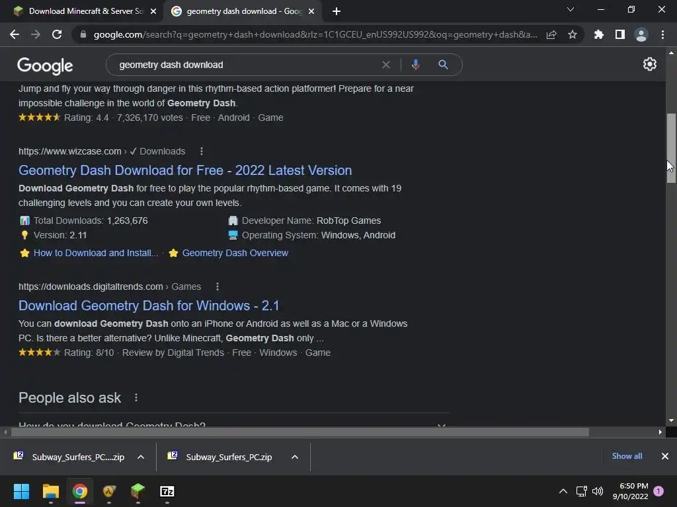Open network status icon in tray
Viewport: 677px width, 507px height.
pos(581,491)
